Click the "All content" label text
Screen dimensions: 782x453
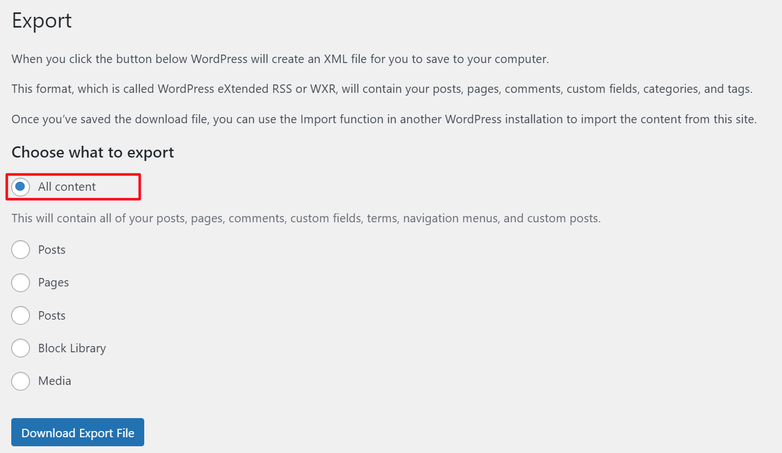(x=67, y=187)
